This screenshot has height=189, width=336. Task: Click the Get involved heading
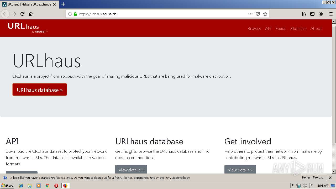pyautogui.click(x=248, y=141)
